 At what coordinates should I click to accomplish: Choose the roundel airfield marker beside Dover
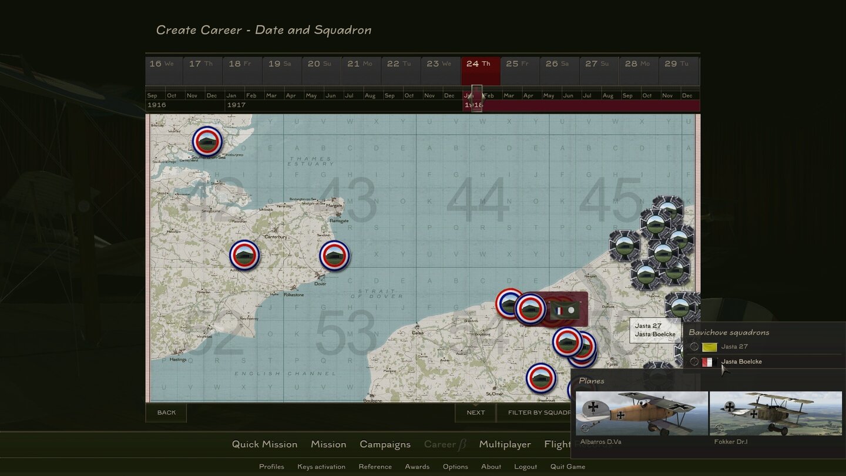(334, 256)
